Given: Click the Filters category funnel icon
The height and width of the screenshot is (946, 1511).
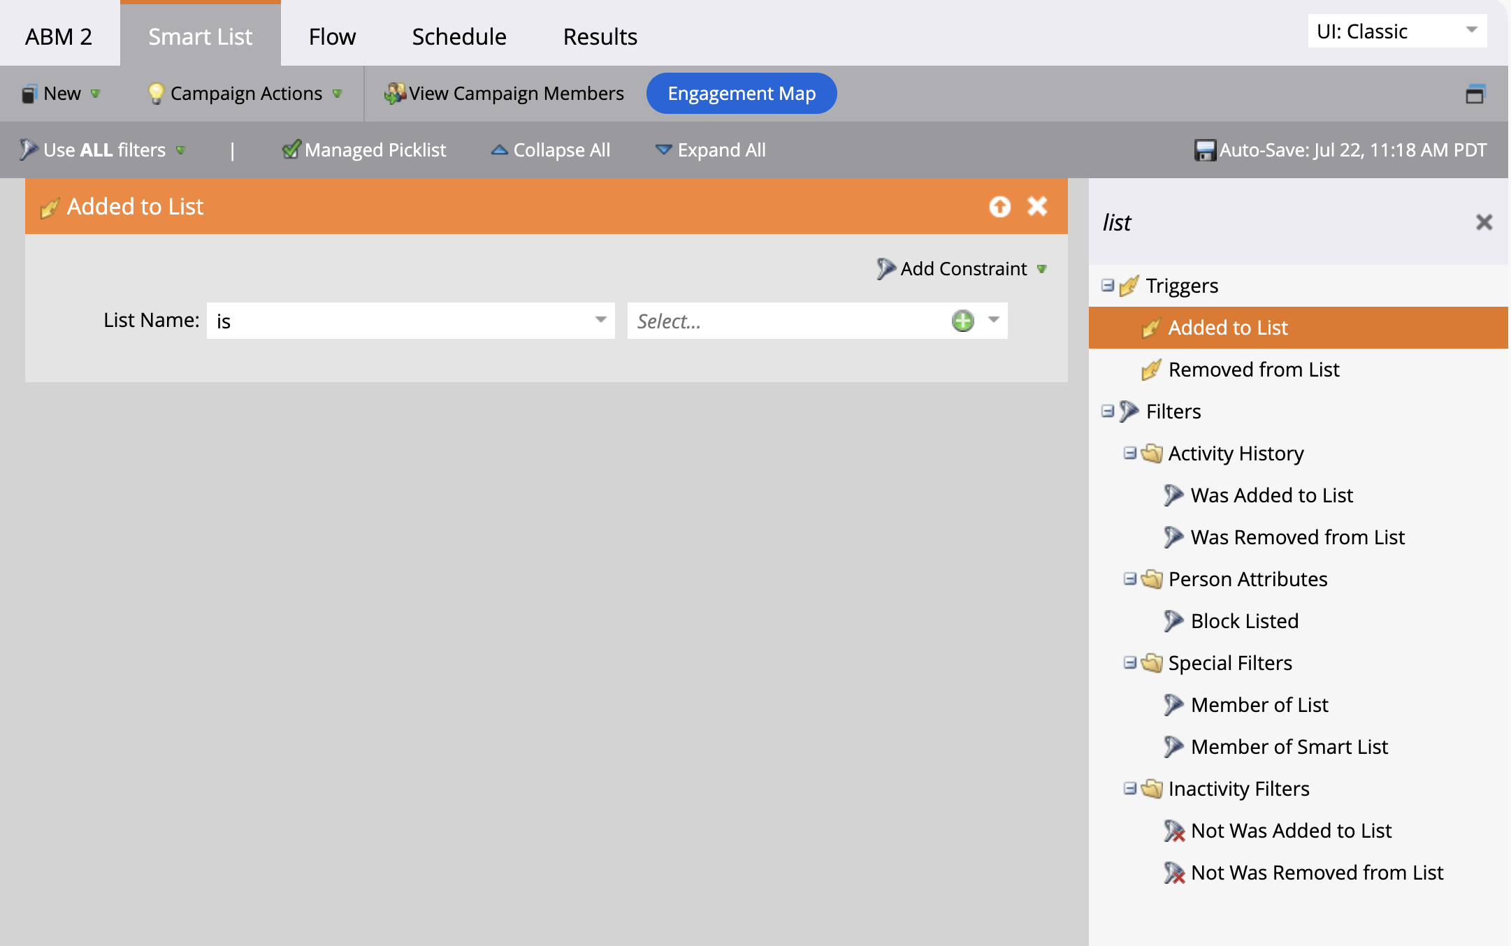Looking at the screenshot, I should [x=1129, y=411].
